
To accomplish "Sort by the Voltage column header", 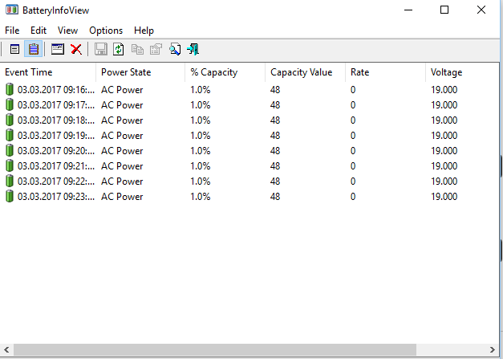I will tap(462, 72).
